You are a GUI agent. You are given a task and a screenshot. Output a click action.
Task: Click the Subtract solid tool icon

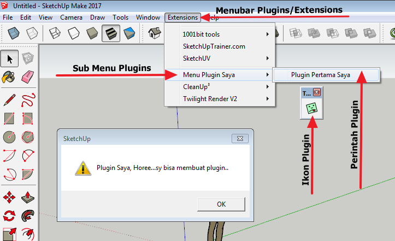pos(333,33)
